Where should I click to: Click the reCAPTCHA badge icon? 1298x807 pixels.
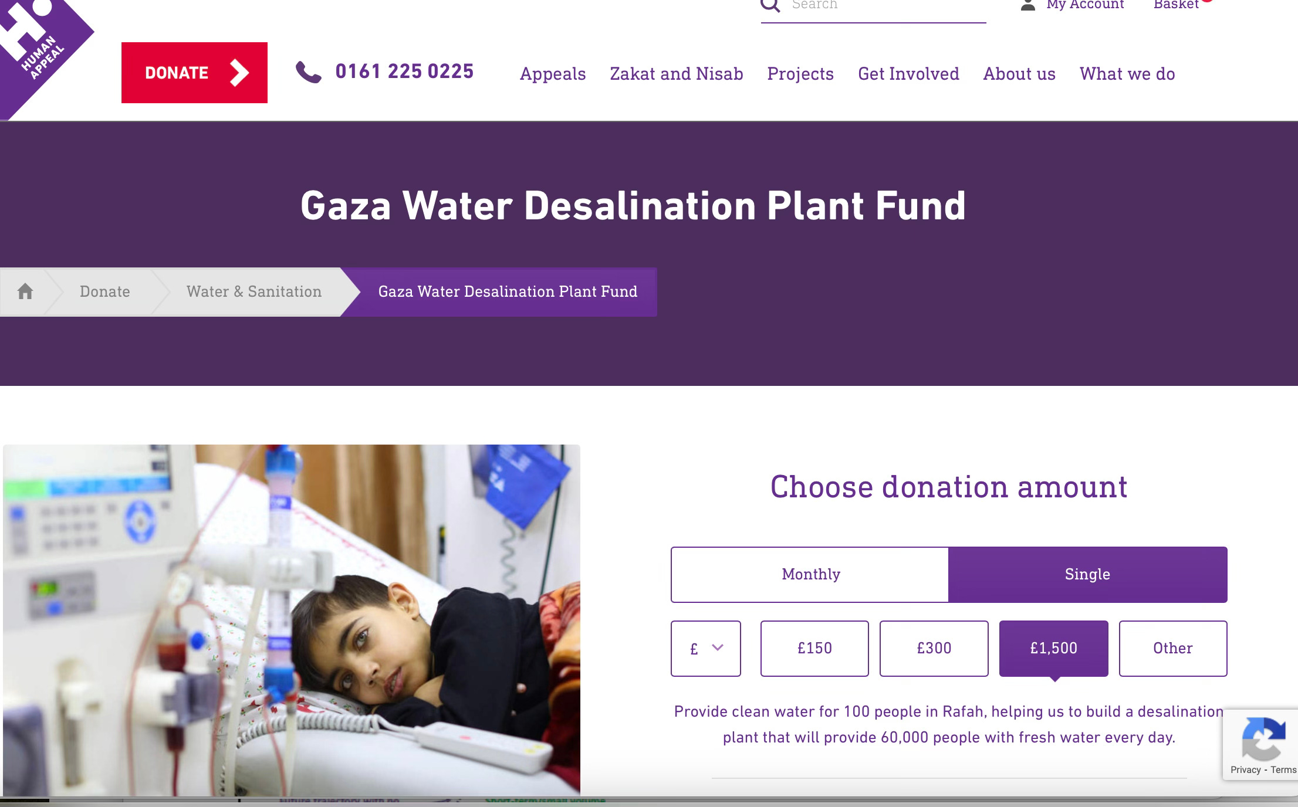point(1263,739)
